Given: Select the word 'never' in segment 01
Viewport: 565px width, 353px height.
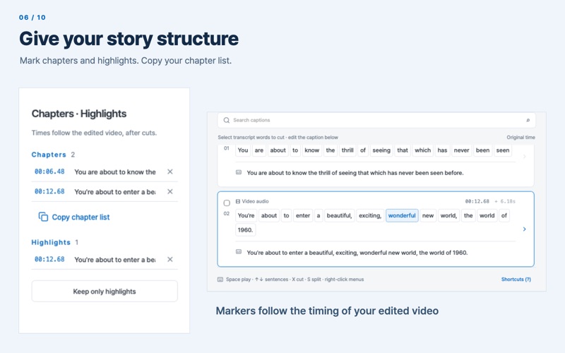Looking at the screenshot, I should 461,150.
